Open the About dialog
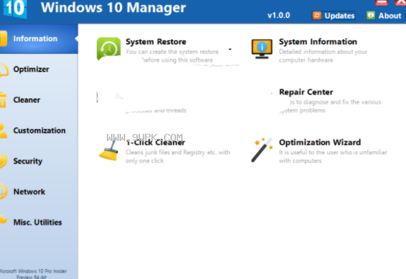This screenshot has width=406, height=279. pos(384,16)
